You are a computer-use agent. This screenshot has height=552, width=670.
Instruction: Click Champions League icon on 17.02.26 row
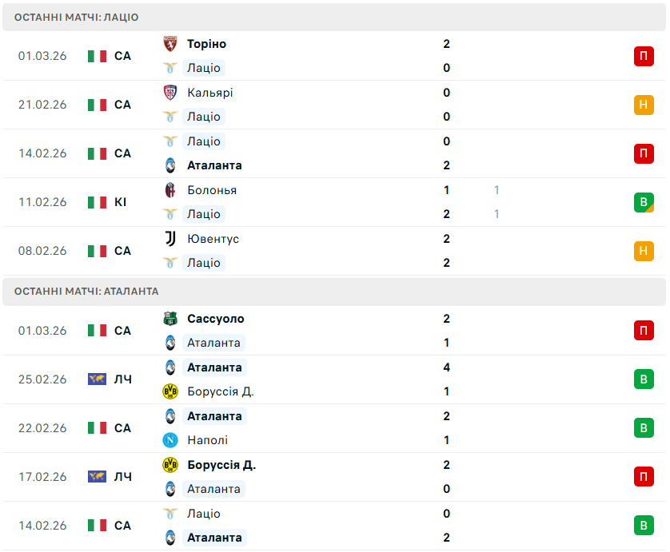[x=97, y=477]
